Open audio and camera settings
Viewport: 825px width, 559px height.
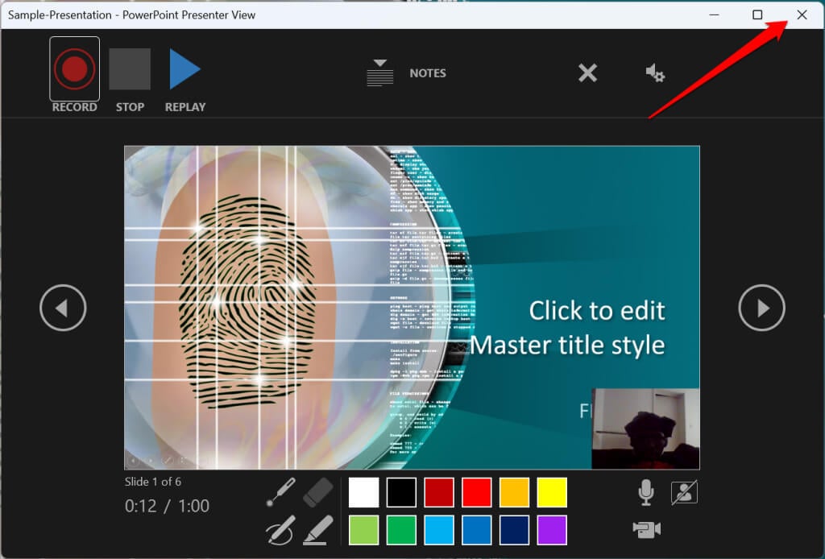point(655,73)
